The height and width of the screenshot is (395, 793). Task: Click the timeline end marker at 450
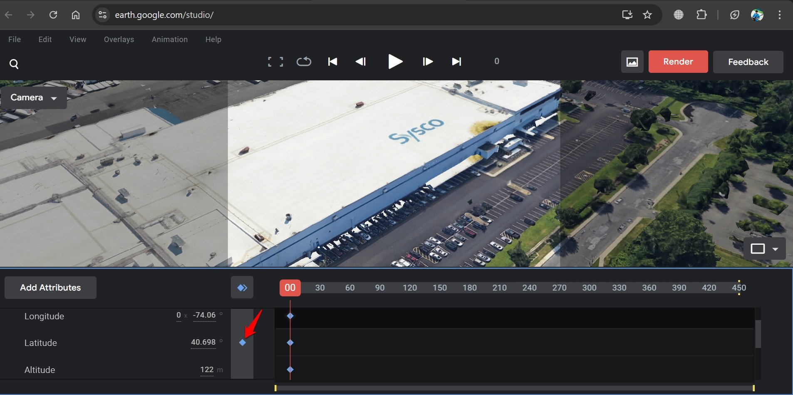point(739,288)
